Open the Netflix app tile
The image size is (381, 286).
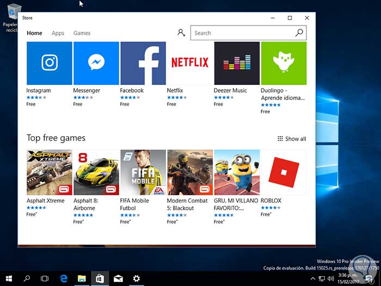tap(190, 63)
